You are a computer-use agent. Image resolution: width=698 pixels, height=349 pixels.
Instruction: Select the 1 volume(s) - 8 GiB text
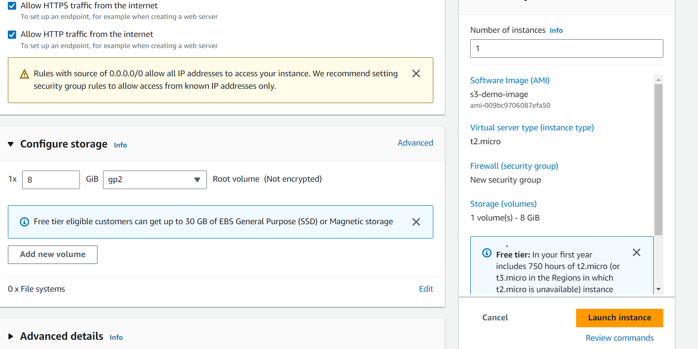[x=505, y=218]
